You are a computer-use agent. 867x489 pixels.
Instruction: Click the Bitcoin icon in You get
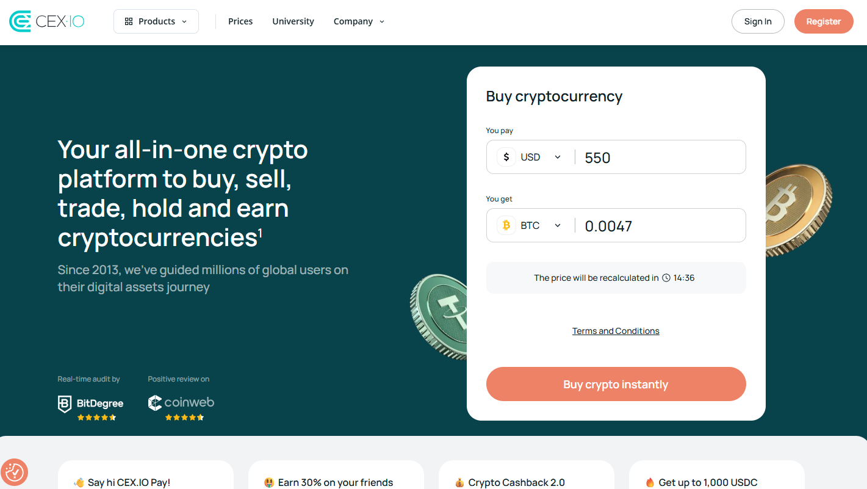point(506,225)
